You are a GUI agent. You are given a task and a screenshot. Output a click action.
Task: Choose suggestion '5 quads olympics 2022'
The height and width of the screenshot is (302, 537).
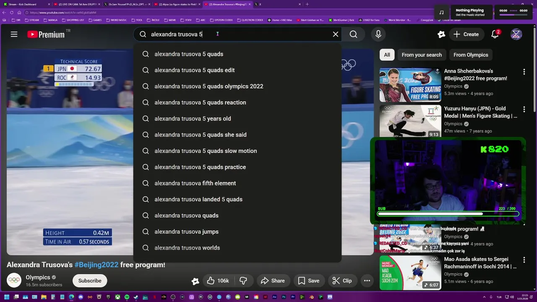click(237, 86)
